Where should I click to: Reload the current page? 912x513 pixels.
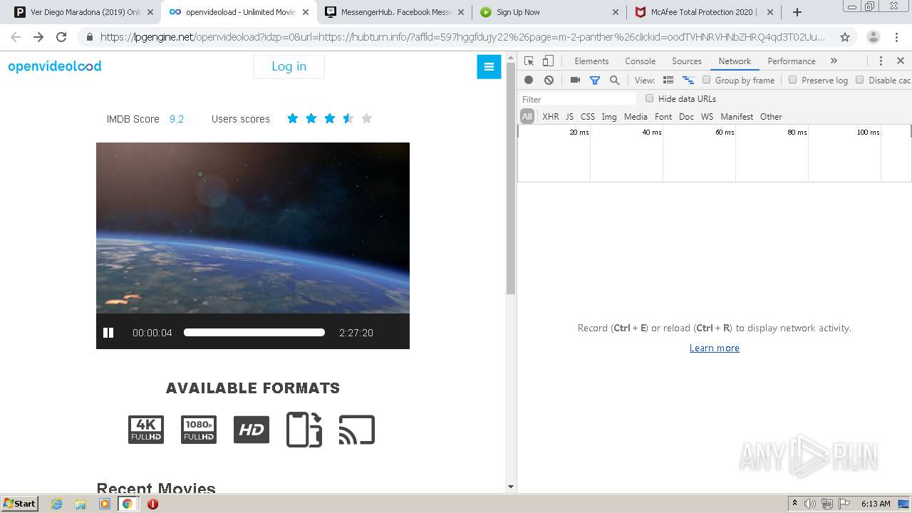(61, 37)
